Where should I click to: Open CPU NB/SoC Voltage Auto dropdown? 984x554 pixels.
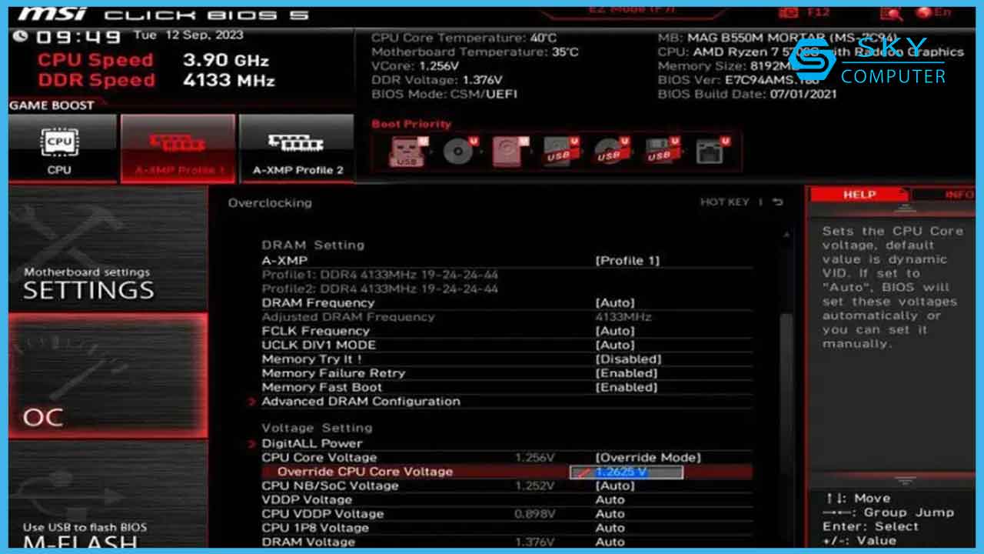(615, 486)
